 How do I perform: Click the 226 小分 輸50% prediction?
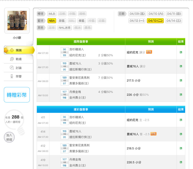pos(138,95)
